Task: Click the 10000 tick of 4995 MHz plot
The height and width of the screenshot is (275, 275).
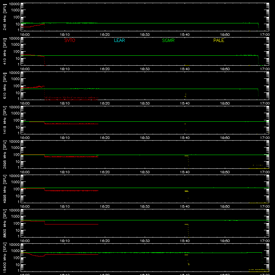Action: point(14,176)
